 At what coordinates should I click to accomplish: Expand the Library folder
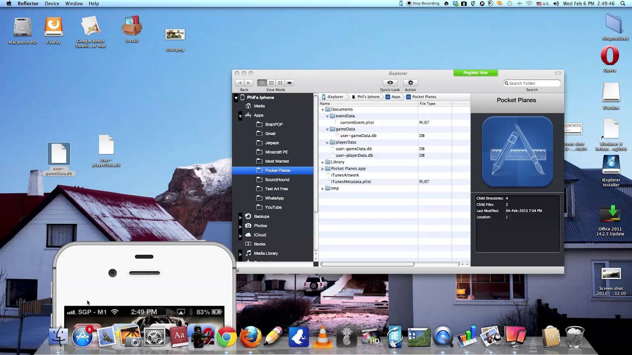click(x=322, y=162)
